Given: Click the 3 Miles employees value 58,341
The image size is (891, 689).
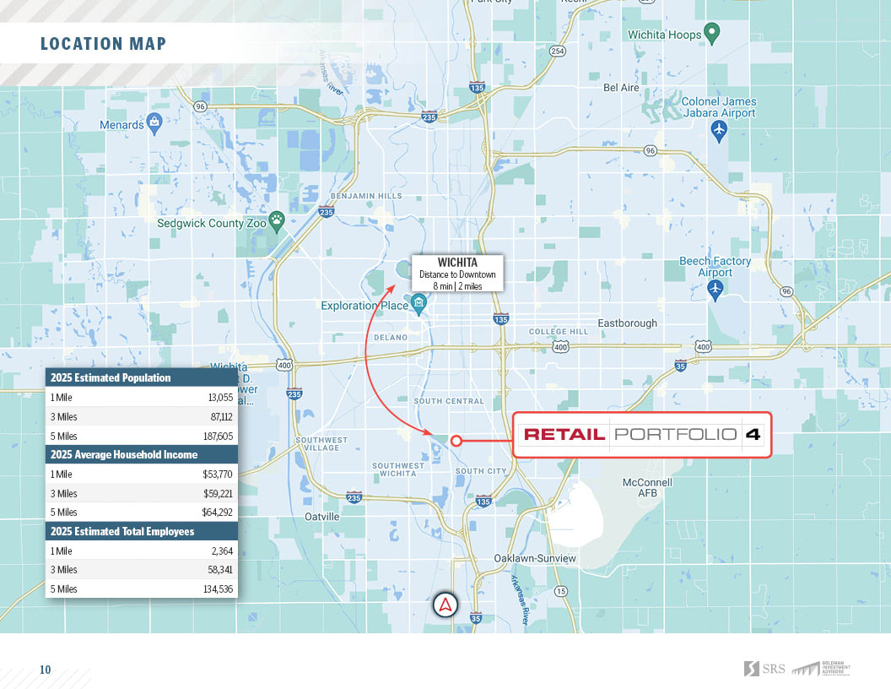Looking at the screenshot, I should (220, 570).
